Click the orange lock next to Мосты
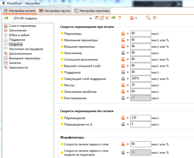The width and height of the screenshot is (194, 158). (123, 85)
